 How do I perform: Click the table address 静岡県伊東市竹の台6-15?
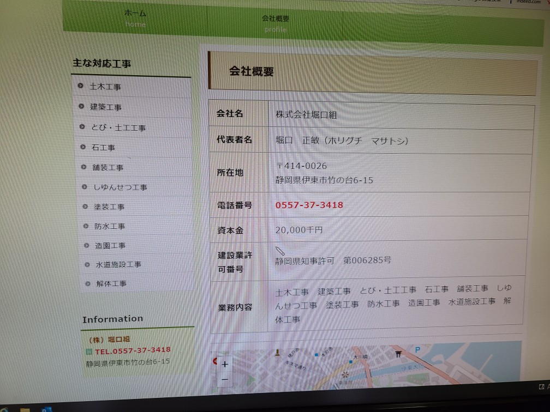(324, 180)
